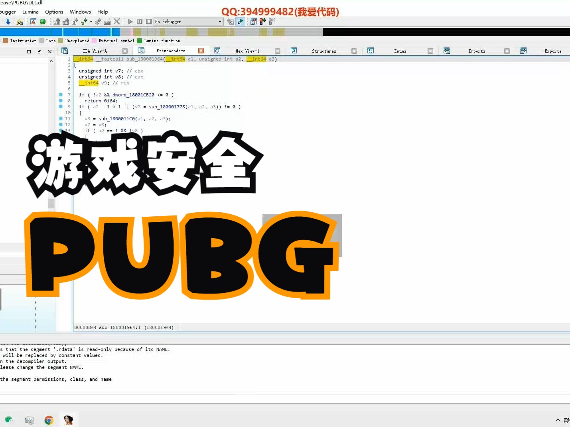Viewport: 570px width, 427px height.
Task: Click the Exports tab icon
Action: 523,51
